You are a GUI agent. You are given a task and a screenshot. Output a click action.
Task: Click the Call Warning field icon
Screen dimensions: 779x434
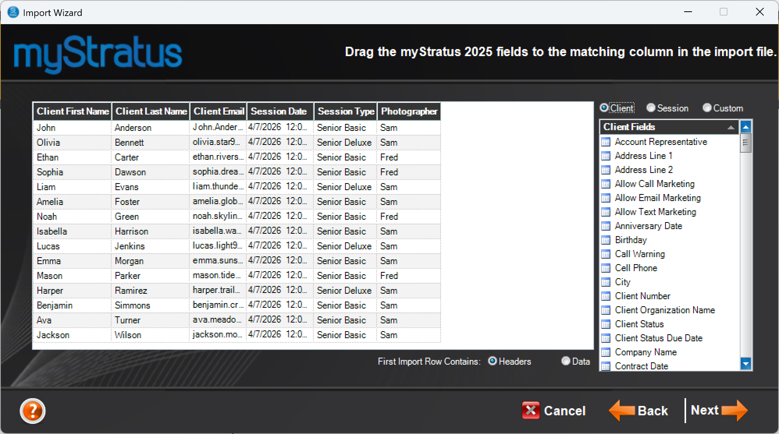[x=606, y=254]
